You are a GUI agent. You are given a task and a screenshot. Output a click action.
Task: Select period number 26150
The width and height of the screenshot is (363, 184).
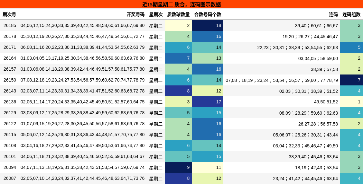click(x=10, y=80)
